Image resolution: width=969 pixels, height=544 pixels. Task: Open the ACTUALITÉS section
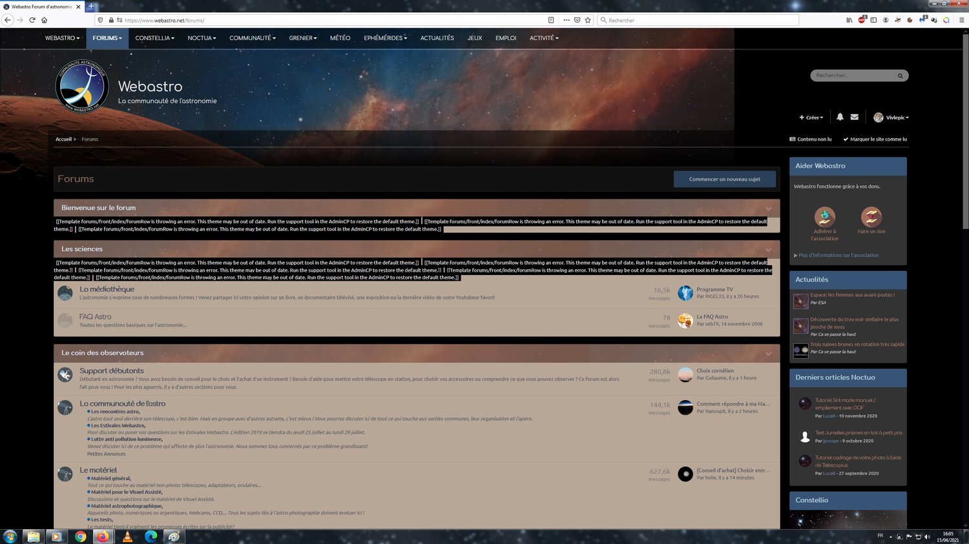coord(437,38)
